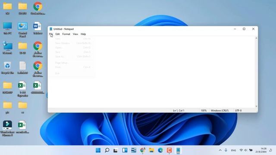Image resolution: width=276 pixels, height=155 pixels.
Task: Open the Format menu in Notepad
Action: pos(66,34)
